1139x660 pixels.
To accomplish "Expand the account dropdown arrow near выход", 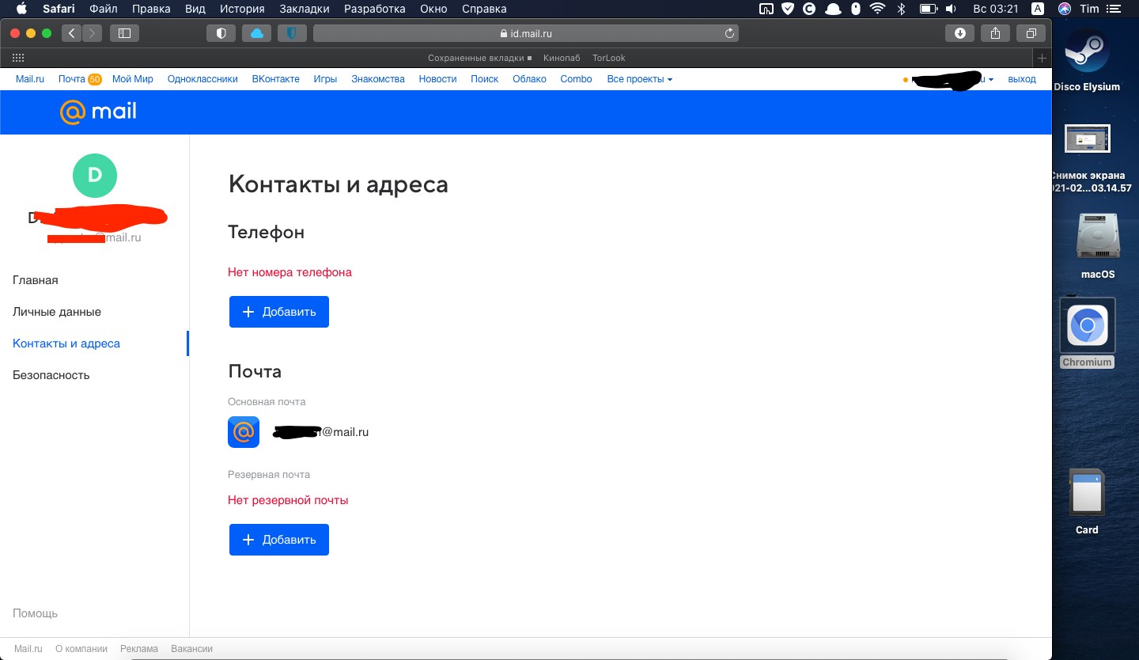I will 991,79.
